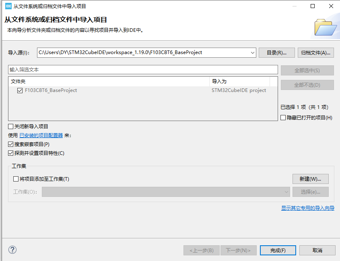The width and height of the screenshot is (340, 261).
Task: Open the disabled 工作集(O) combo box
Action: click(166, 192)
